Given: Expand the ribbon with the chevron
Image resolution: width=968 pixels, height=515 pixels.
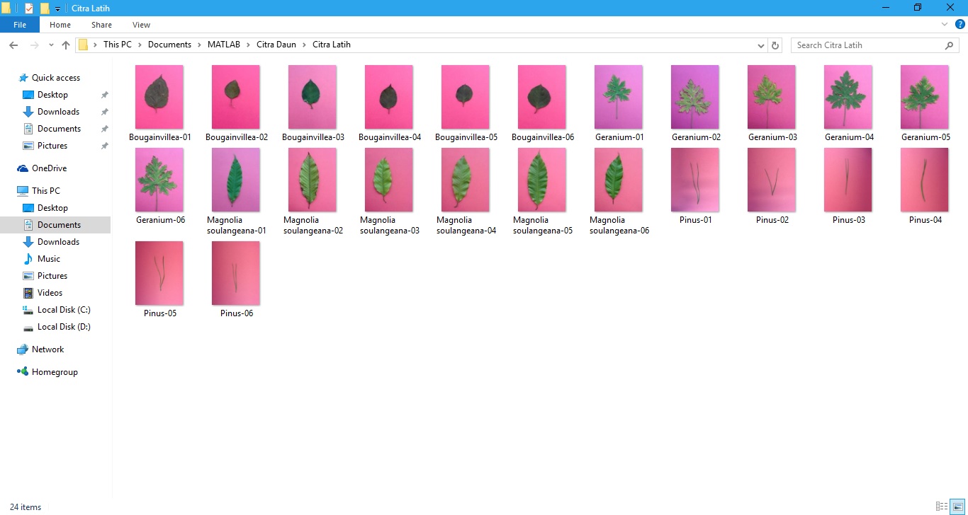Looking at the screenshot, I should 945,25.
